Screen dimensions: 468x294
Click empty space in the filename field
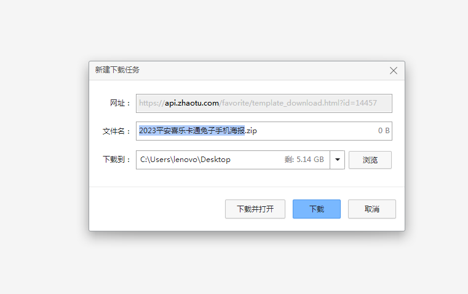[320, 131]
